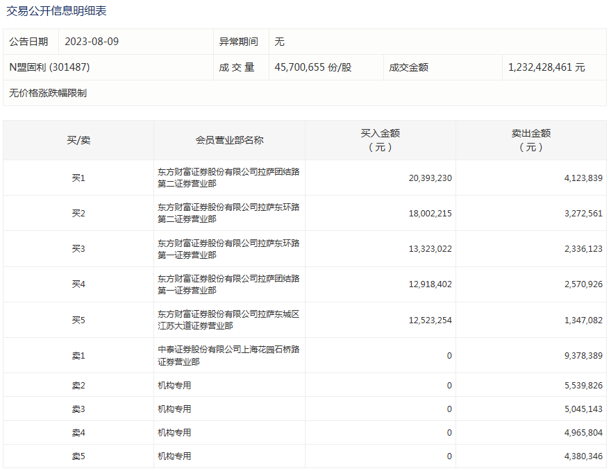Click the 无价格涨跌幅限制 note
611x471 pixels.
pyautogui.click(x=48, y=93)
